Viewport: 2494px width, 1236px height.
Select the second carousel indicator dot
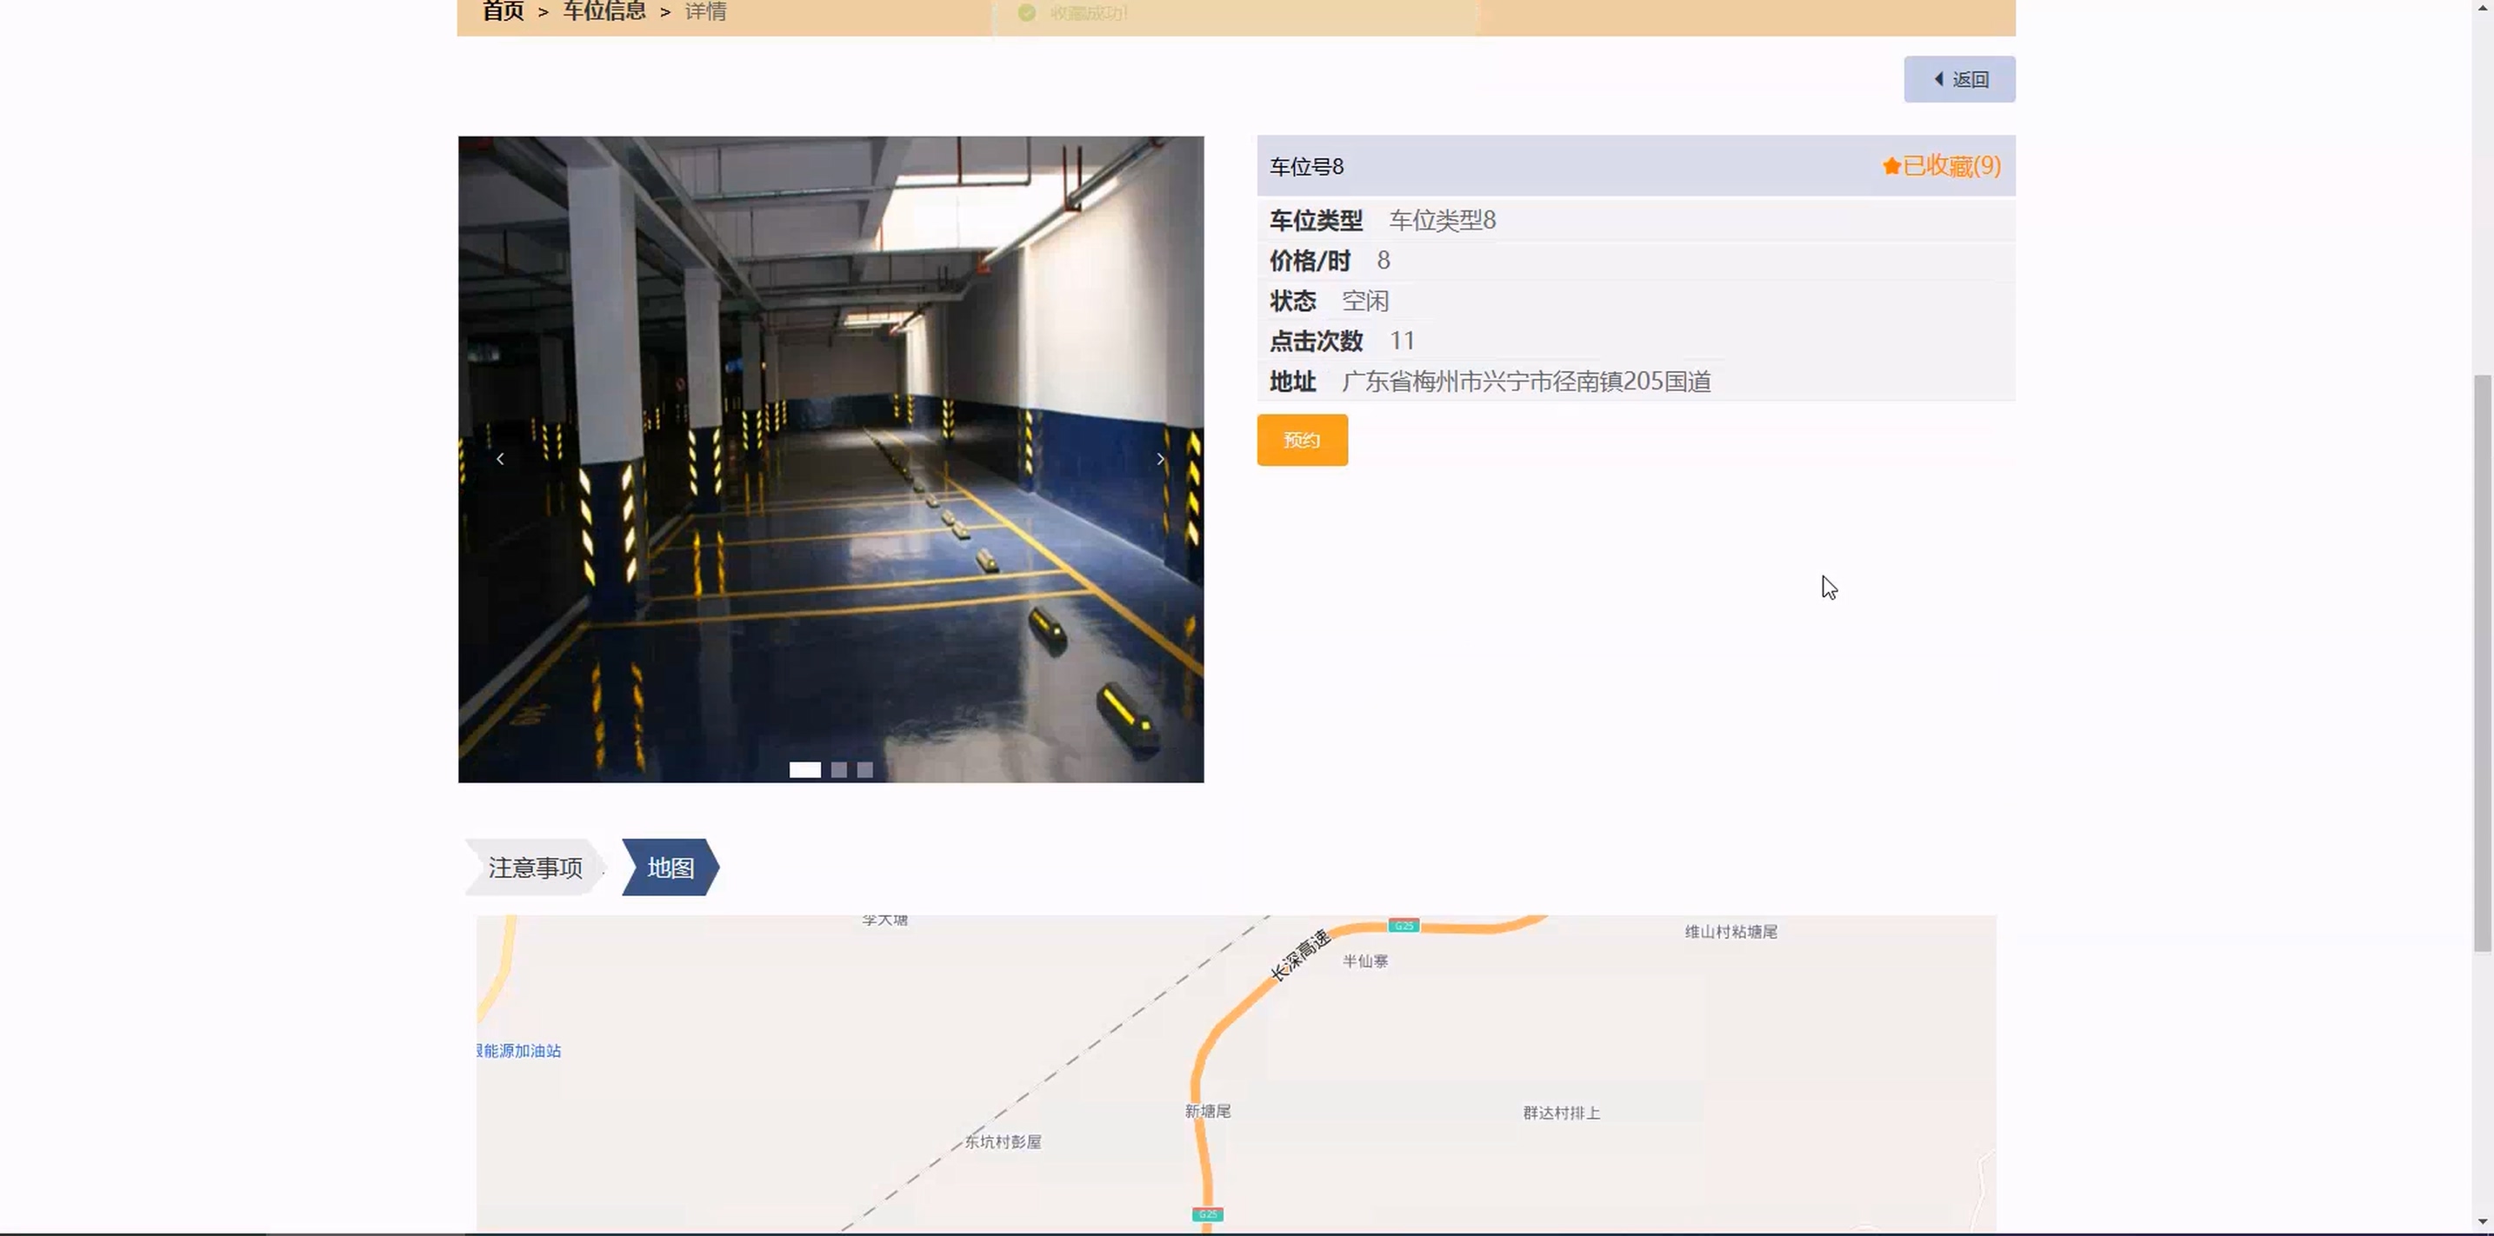tap(838, 769)
